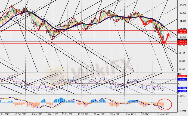189x116 pixels.
Task: Click the 105.910 price axis label
Action: (x=182, y=13)
